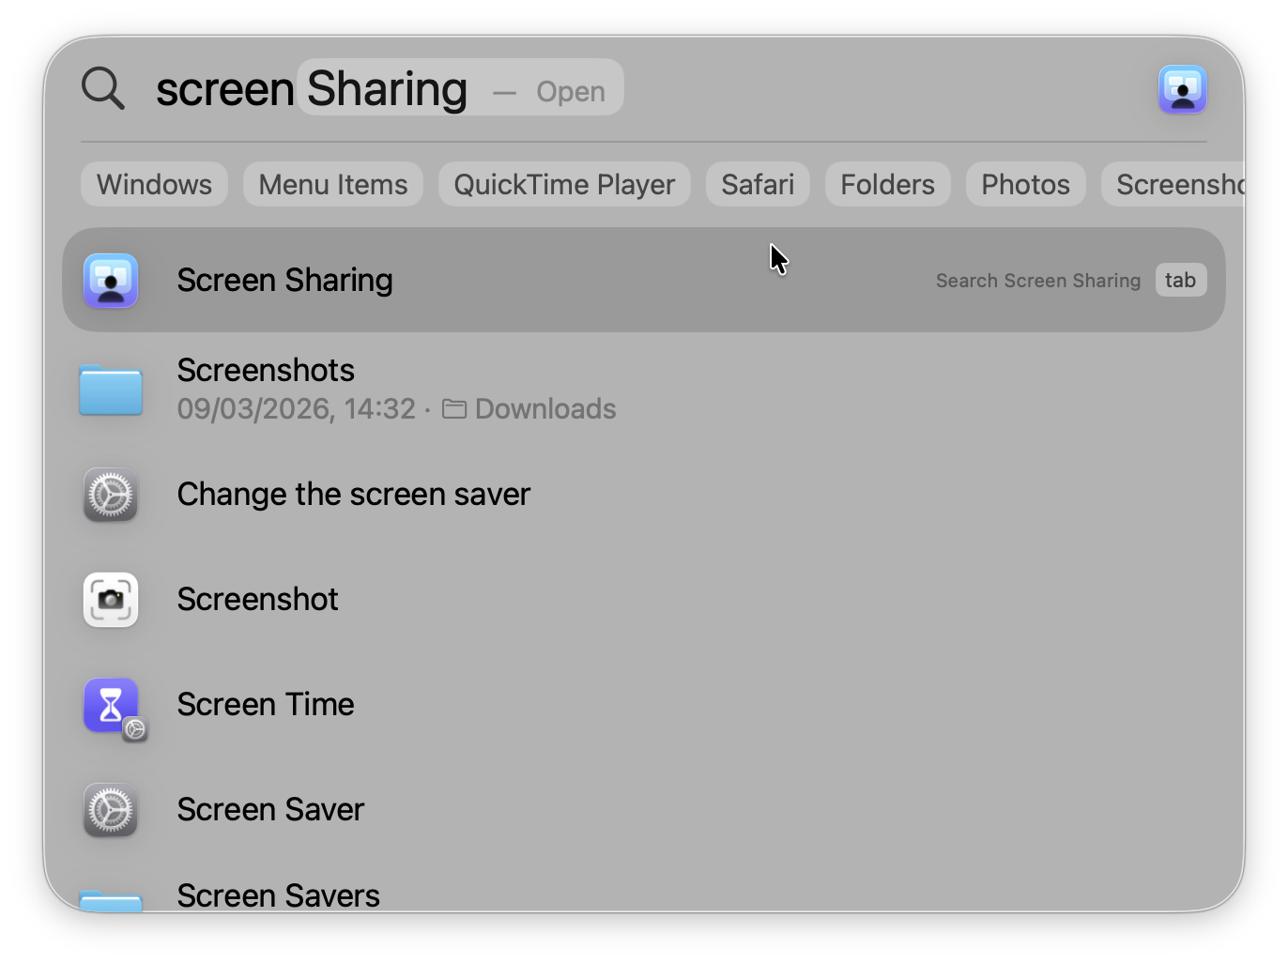Click the Downloads location under Screenshots
Screen dimensions: 1288x963
point(529,409)
